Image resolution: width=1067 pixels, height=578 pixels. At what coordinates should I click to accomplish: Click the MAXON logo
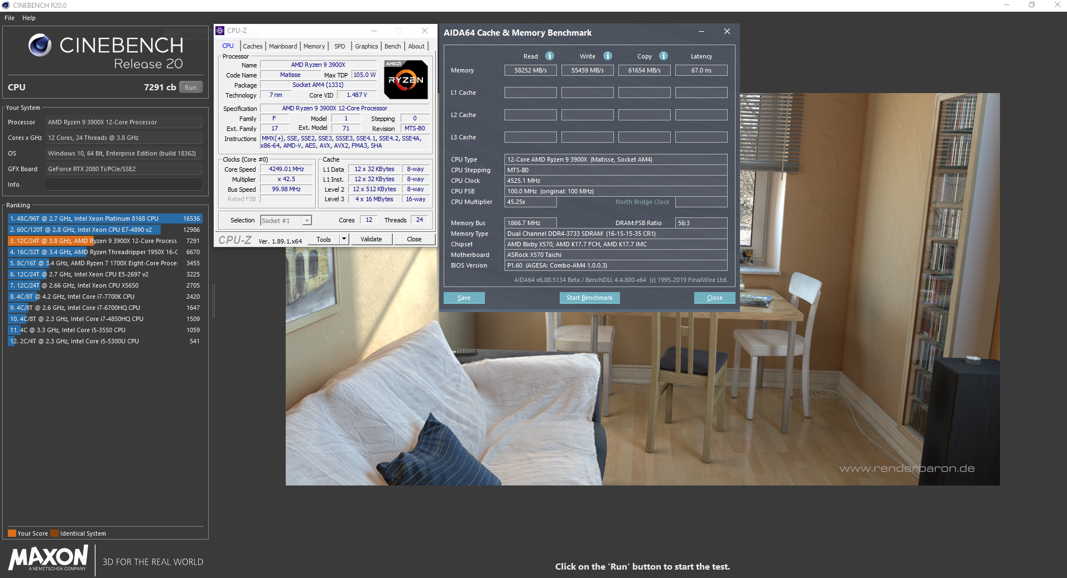point(49,558)
